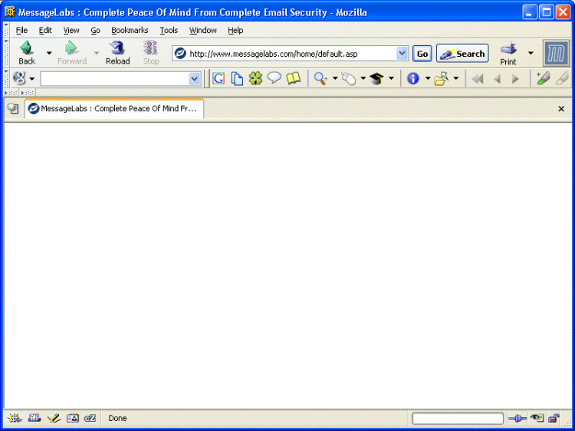Open the Tools menu
Image resolution: width=575 pixels, height=431 pixels.
tap(169, 30)
